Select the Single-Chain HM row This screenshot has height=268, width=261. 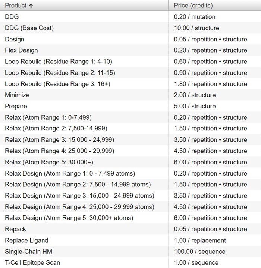pyautogui.click(x=130, y=252)
